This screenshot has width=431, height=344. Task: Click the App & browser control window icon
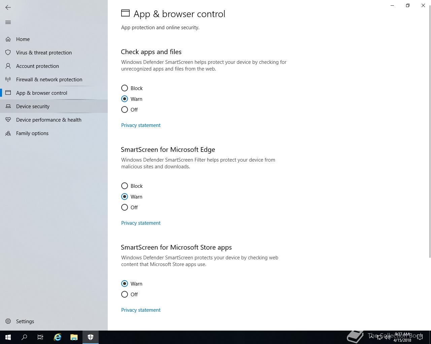(x=8, y=93)
